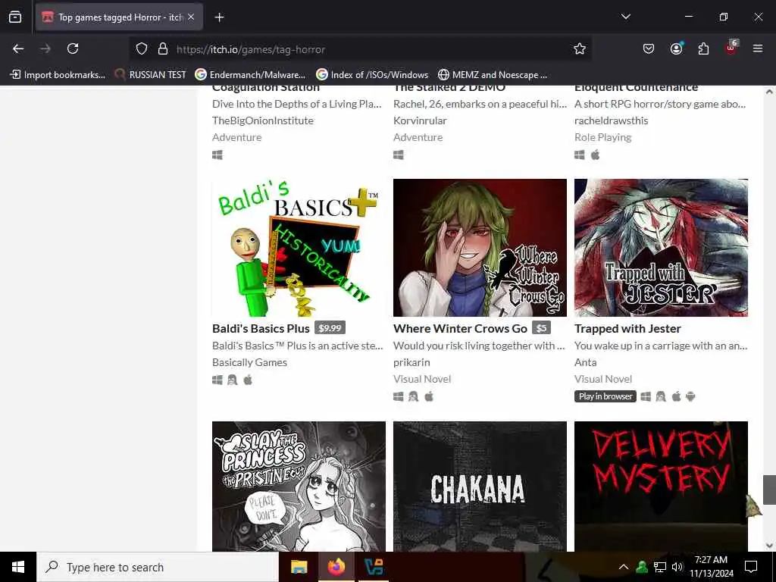Open the Index of /ISOs/Windows bookmark

click(372, 75)
